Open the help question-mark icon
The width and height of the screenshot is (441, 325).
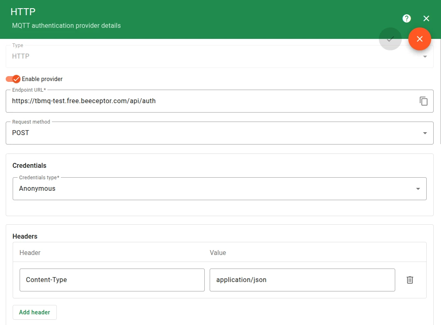(x=406, y=18)
